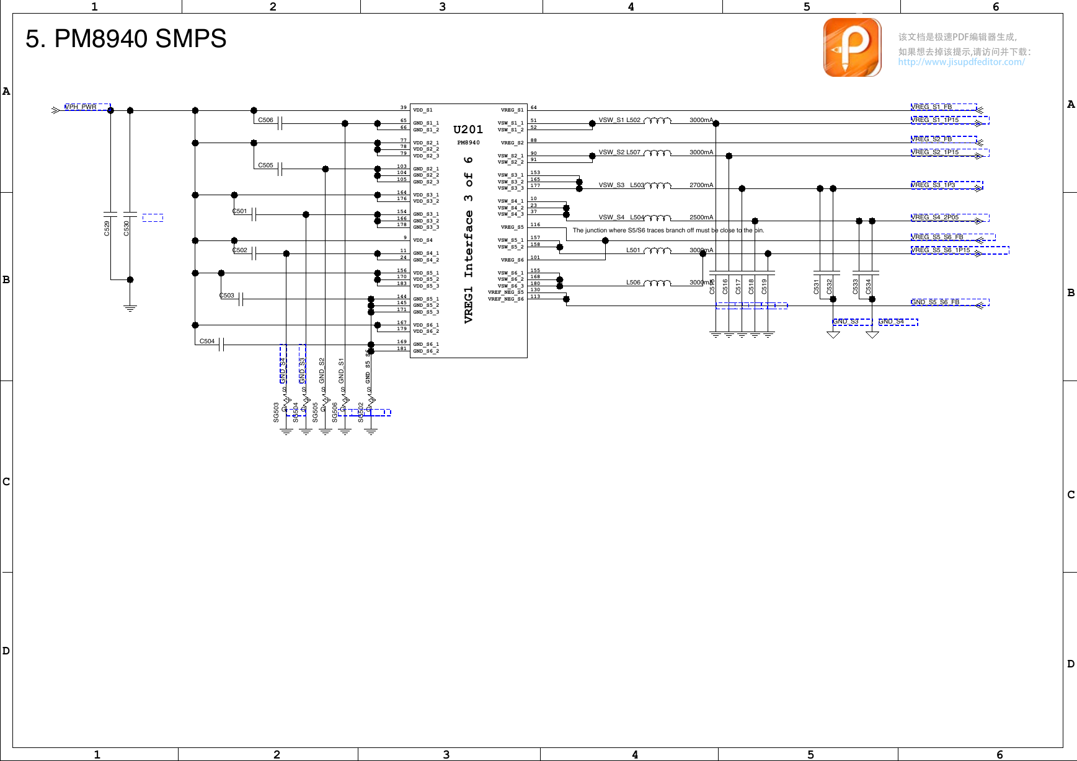
Task: Select the VREG_S1_FB net label
Action: (x=931, y=107)
